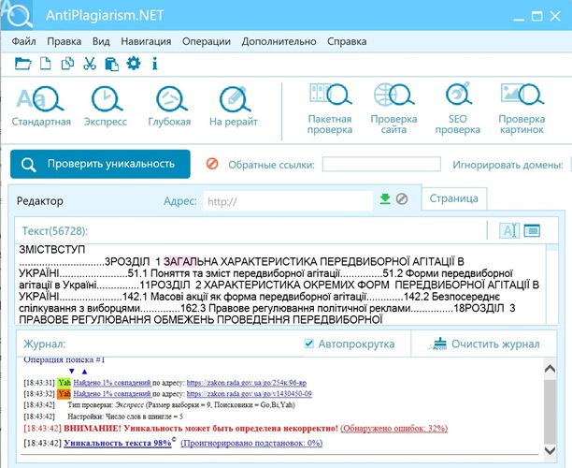The width and height of the screenshot is (572, 468).
Task: Start the Глубокая check
Action: tap(169, 107)
